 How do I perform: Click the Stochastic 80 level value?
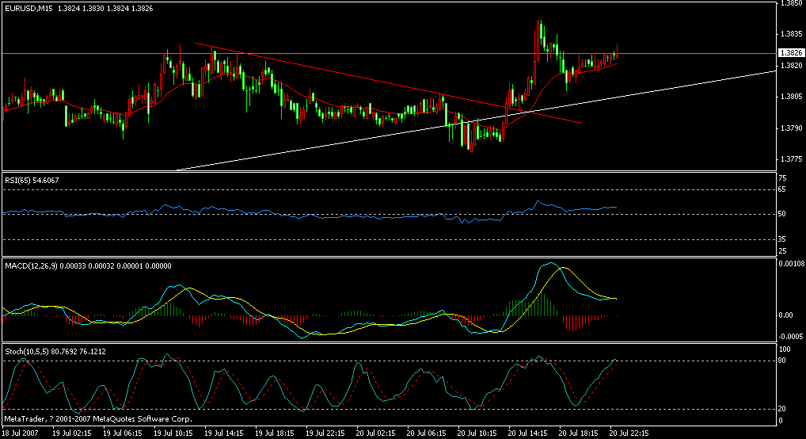[781, 361]
